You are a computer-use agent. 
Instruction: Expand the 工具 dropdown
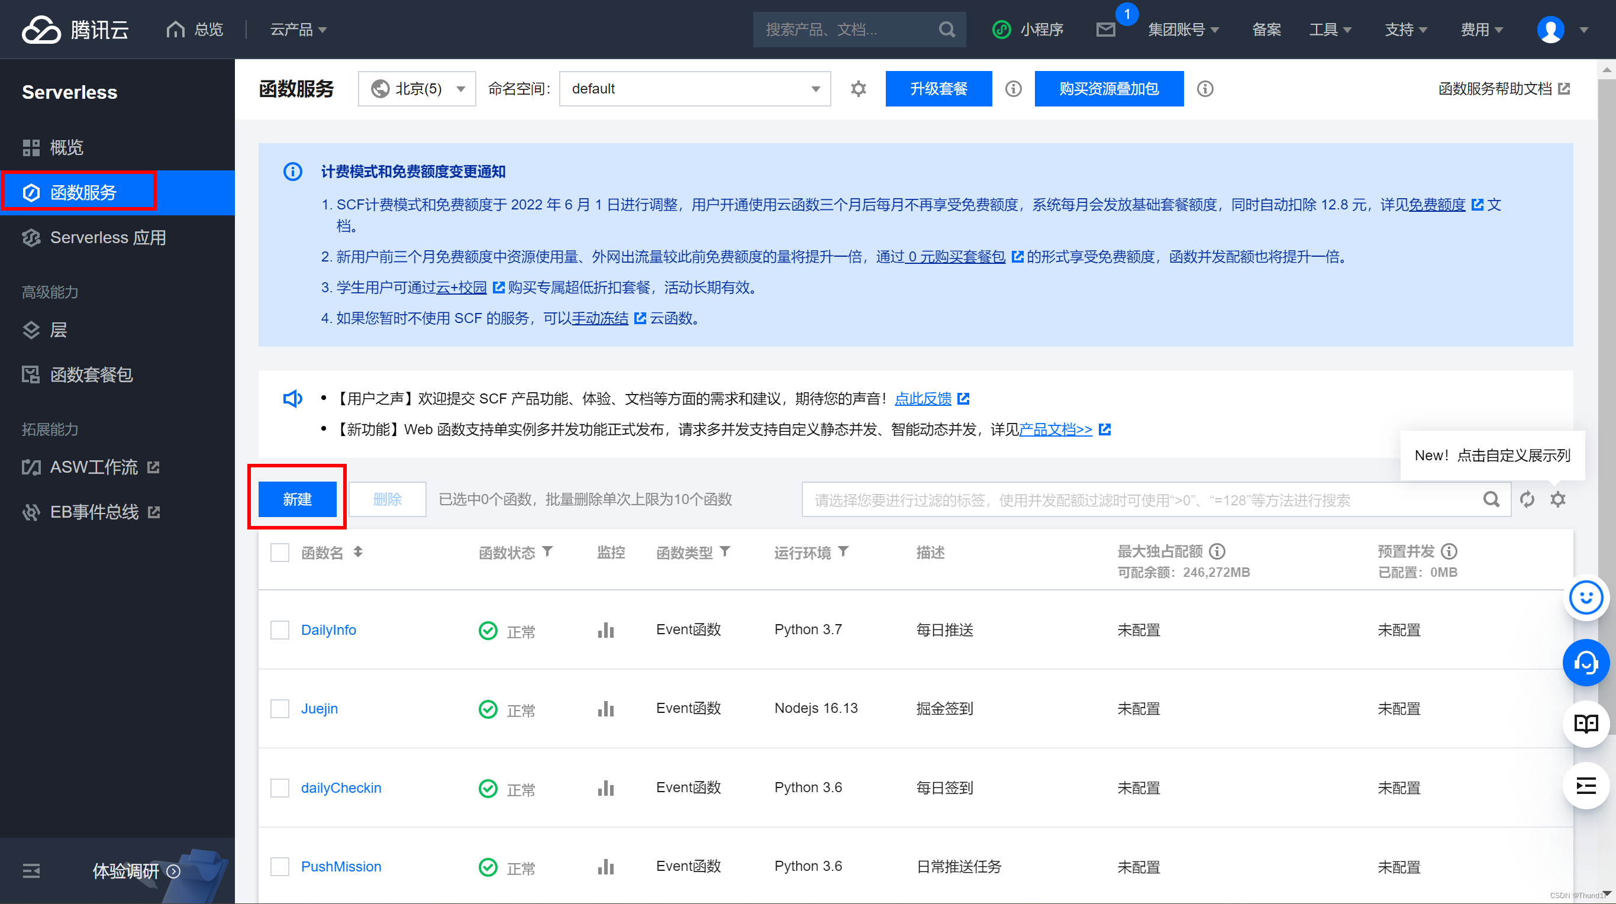(x=1330, y=30)
